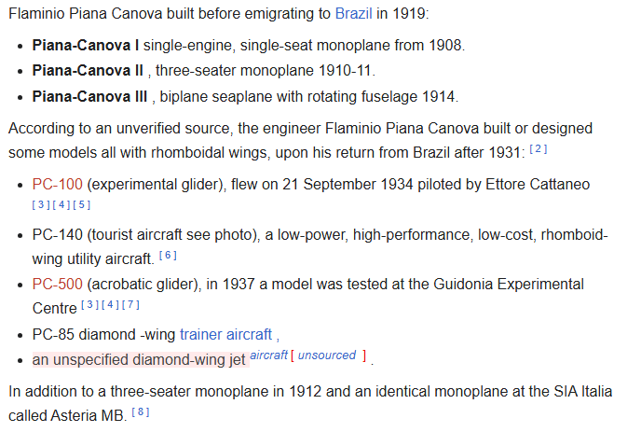641x432 pixels.
Task: Follow the red PC-500 link
Action: 57,284
